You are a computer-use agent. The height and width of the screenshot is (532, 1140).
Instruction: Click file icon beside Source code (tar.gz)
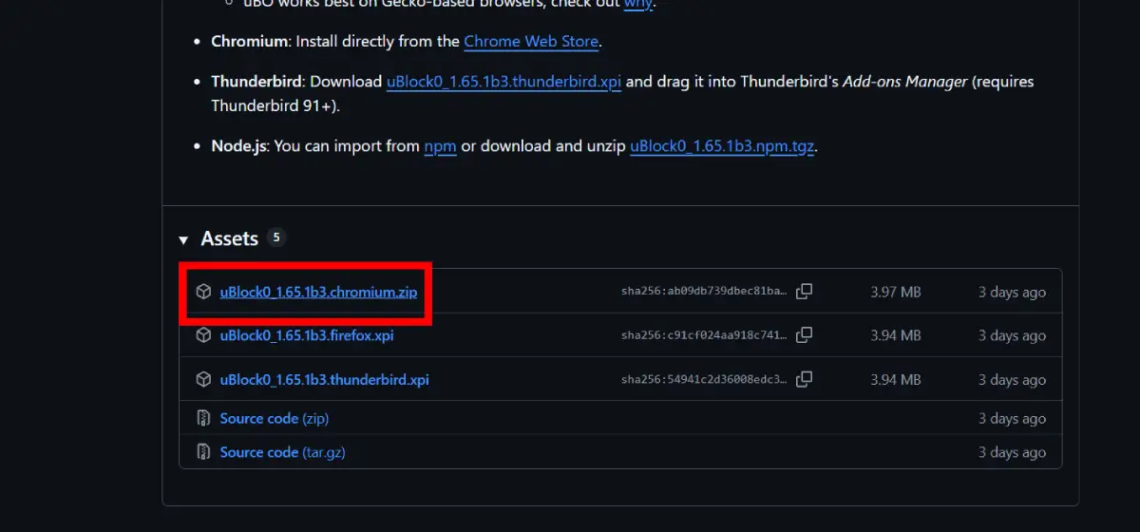coord(203,452)
